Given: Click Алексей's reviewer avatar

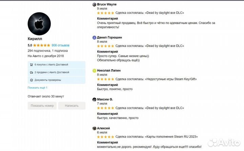Looking at the screenshot, I should pyautogui.click(x=94, y=128).
